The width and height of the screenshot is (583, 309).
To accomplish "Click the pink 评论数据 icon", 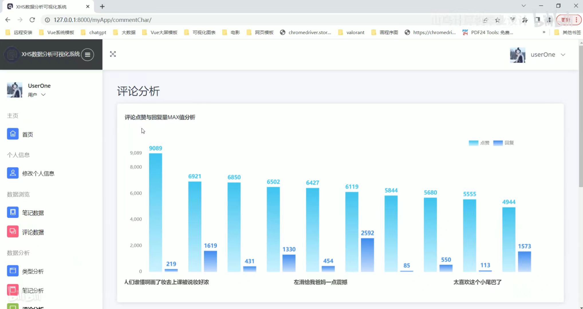I will (x=13, y=232).
